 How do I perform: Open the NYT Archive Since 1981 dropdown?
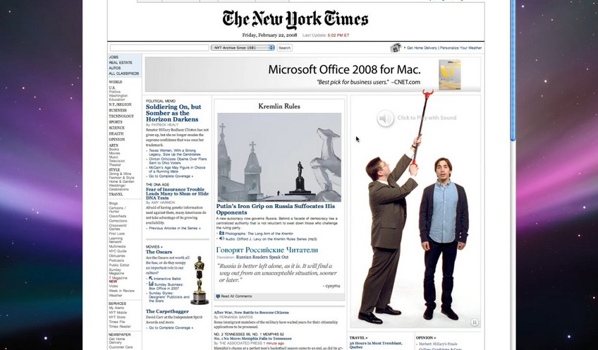243,48
